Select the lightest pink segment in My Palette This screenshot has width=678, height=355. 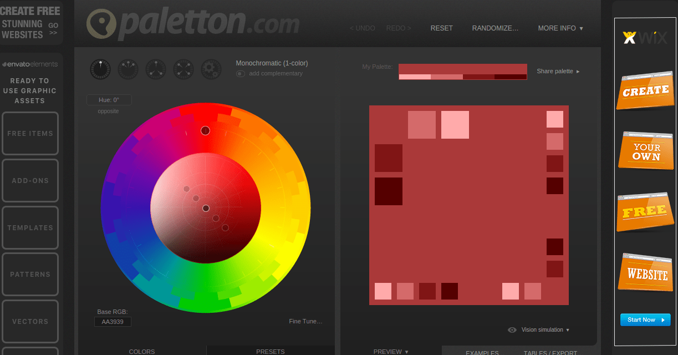(415, 77)
